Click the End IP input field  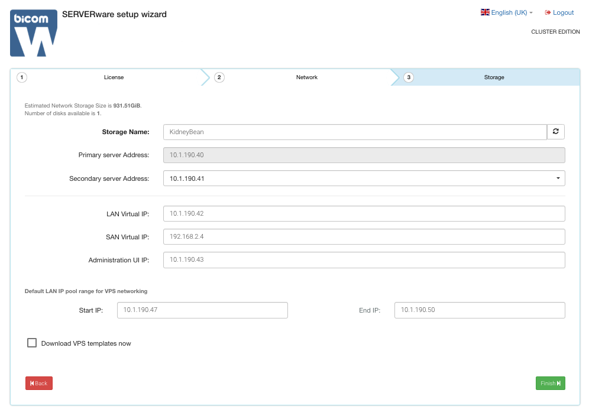click(480, 310)
